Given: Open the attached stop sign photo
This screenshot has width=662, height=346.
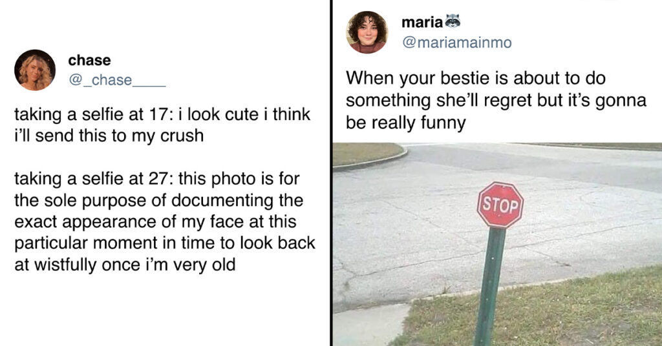Looking at the screenshot, I should pos(497,245).
